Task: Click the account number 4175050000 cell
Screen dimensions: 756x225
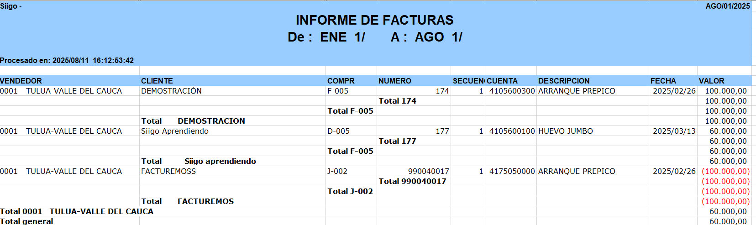Action: (x=512, y=171)
